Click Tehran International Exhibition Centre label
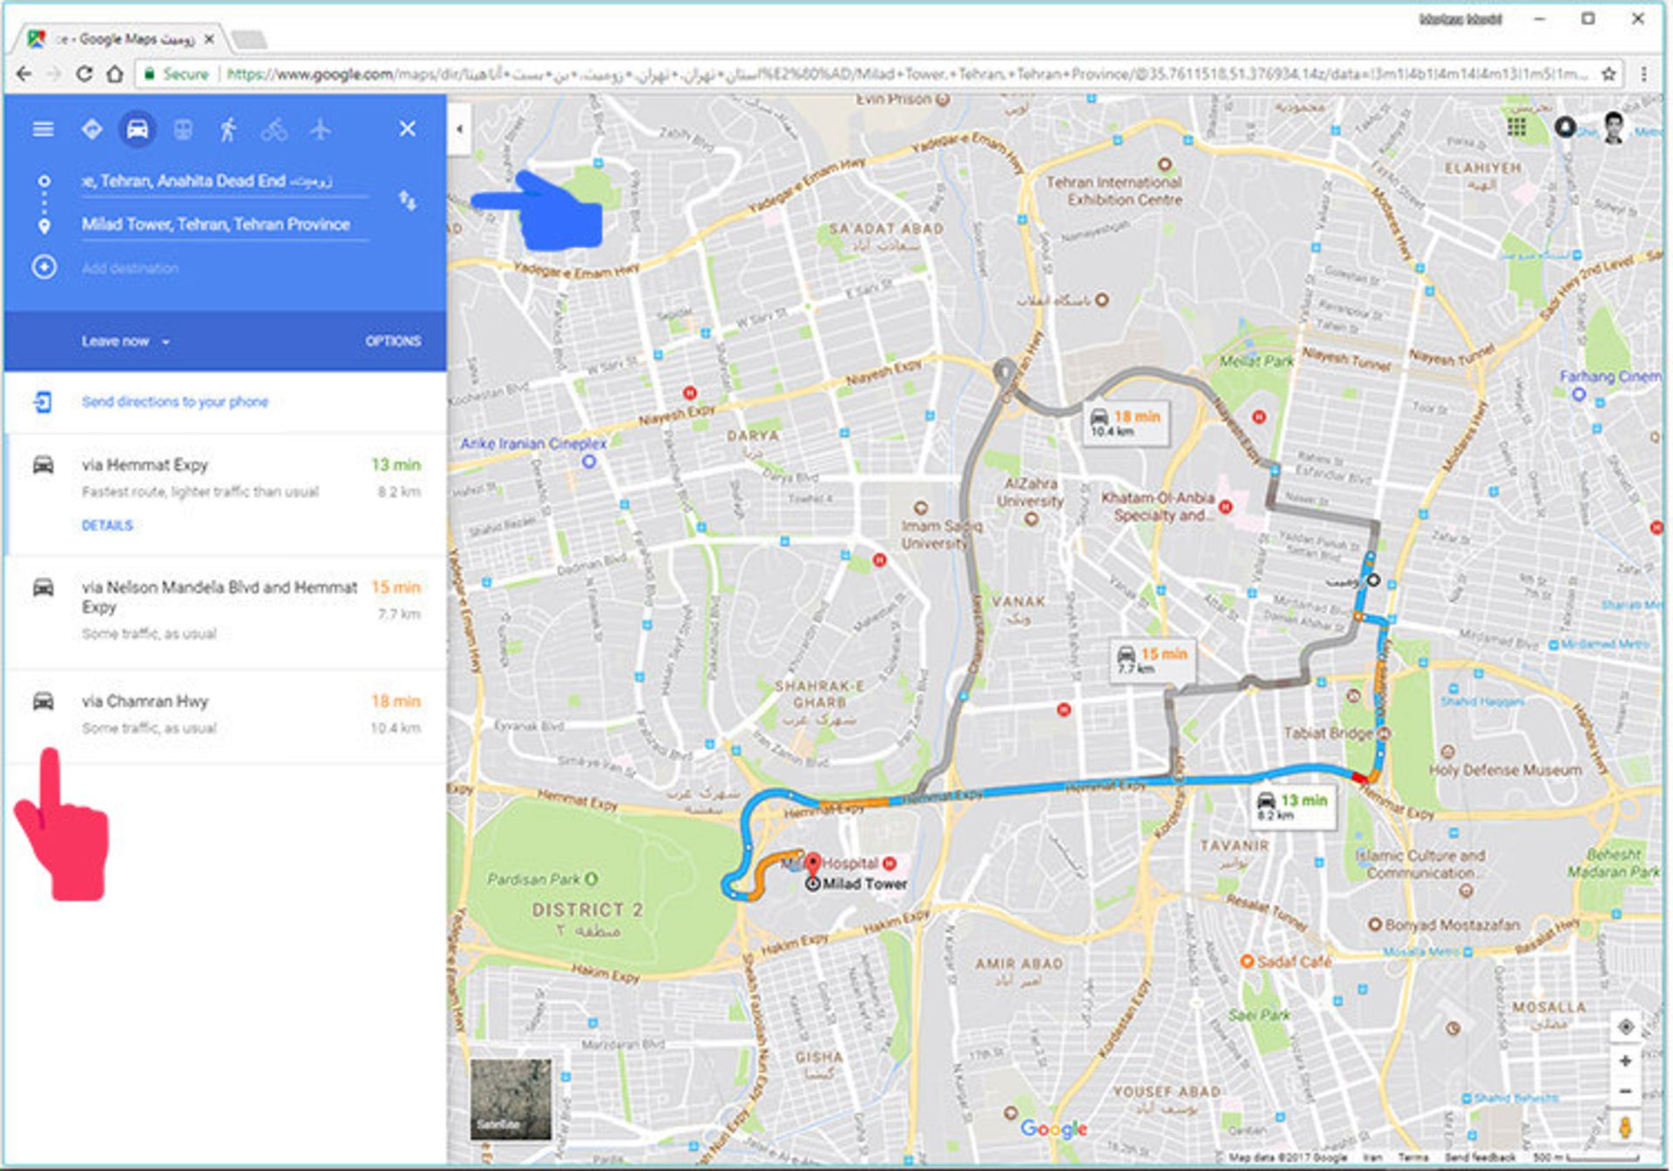 (1114, 191)
